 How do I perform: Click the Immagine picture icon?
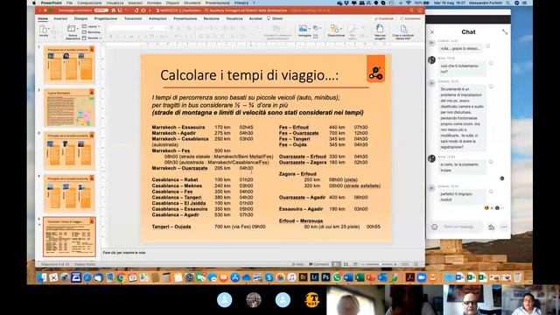[304, 30]
